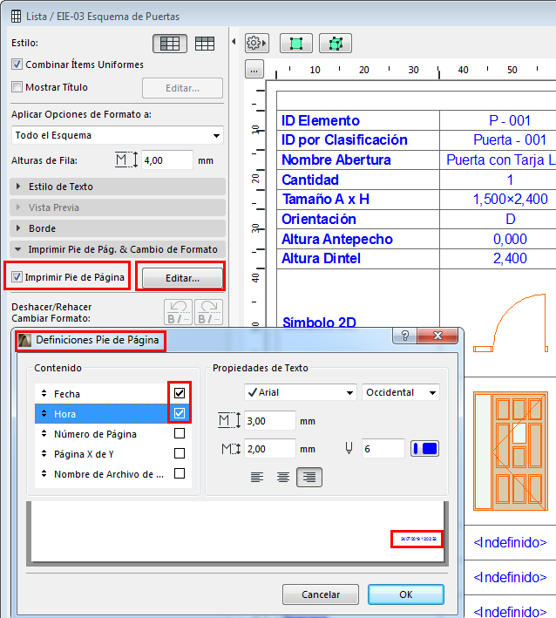556x618 pixels.
Task: Click the redo format change icon
Action: point(208,312)
